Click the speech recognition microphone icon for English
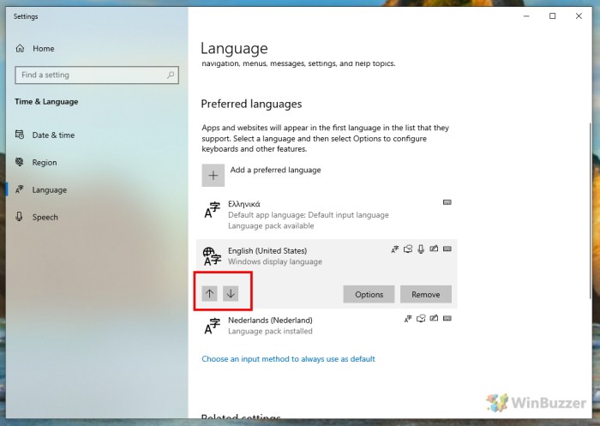This screenshot has width=600, height=426. (421, 249)
